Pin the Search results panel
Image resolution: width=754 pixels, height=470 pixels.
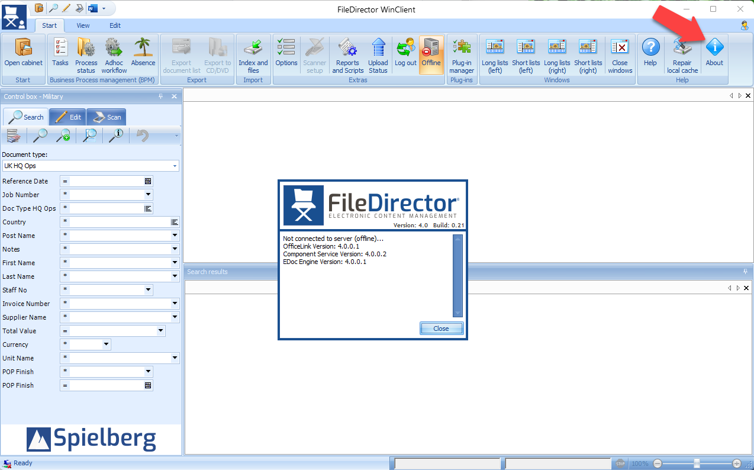[x=745, y=272]
